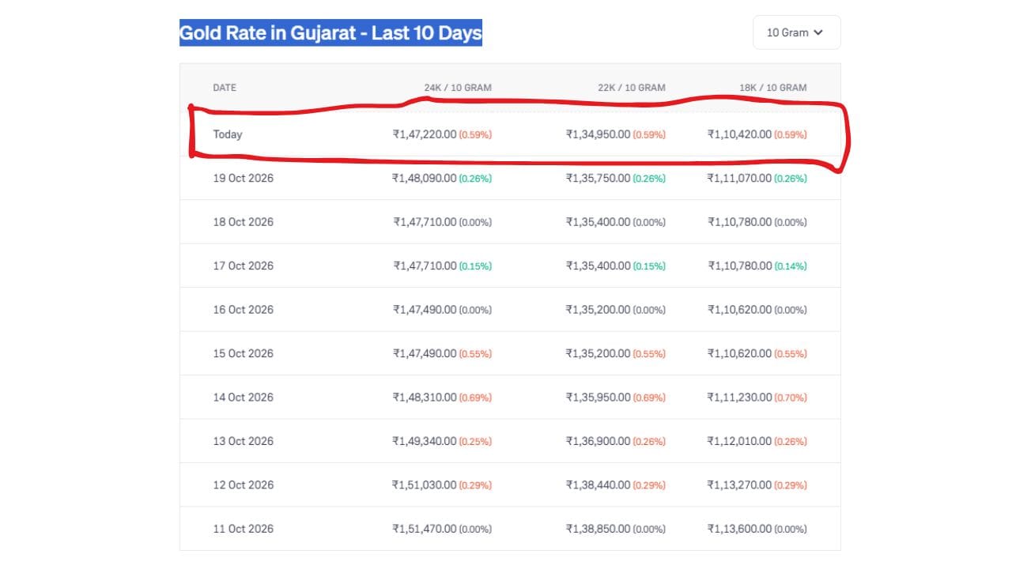Screen dimensions: 1012x569
Task: Click the 24K price ₹1,49,340.00
Action: pos(425,441)
